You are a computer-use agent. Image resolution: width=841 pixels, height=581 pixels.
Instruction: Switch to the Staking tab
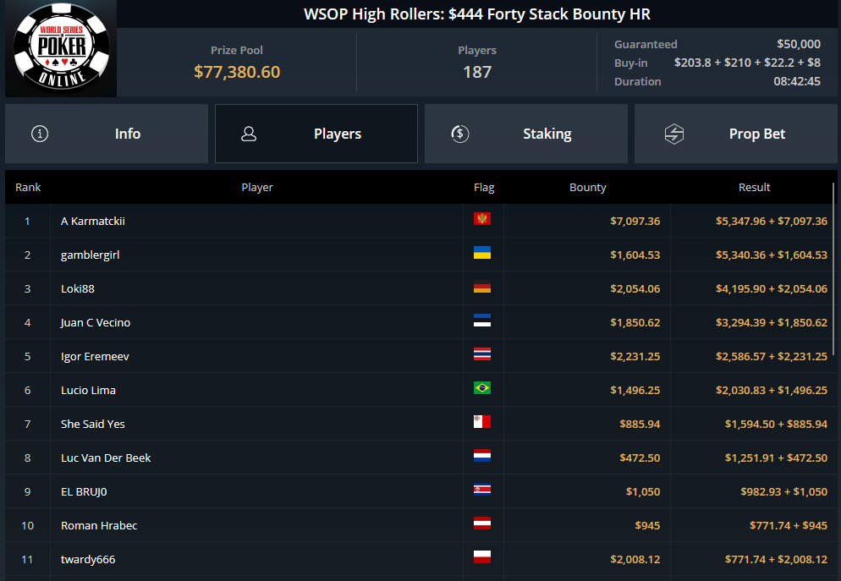coord(526,134)
